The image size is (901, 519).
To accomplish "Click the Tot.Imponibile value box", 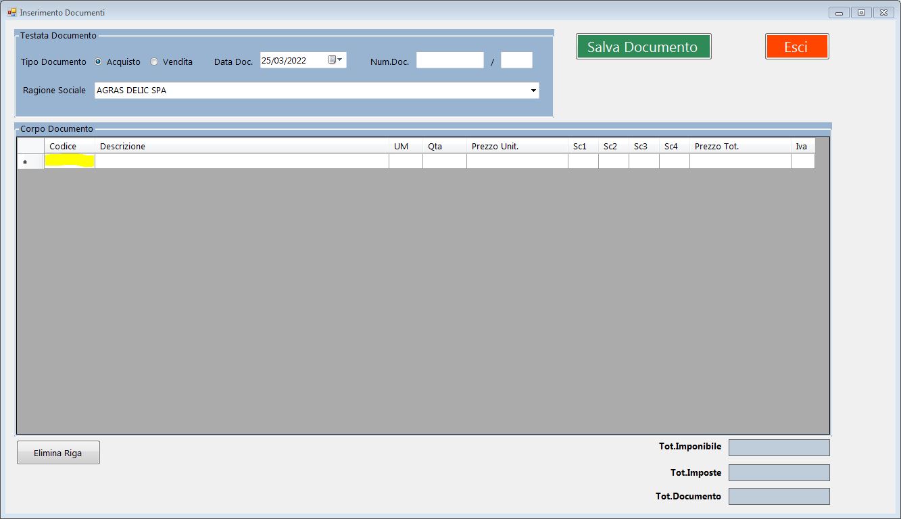I will [x=779, y=447].
